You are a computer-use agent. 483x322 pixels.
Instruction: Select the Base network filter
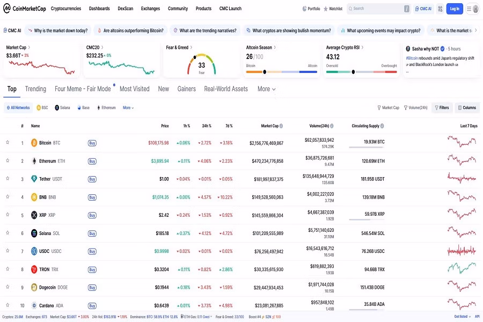[x=84, y=107]
